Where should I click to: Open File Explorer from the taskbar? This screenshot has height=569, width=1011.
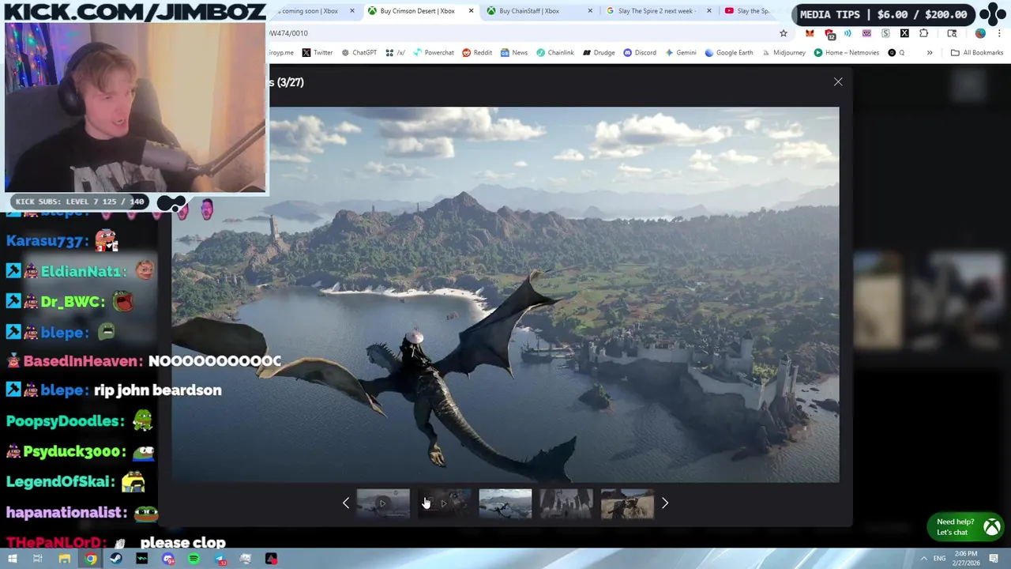coord(65,560)
